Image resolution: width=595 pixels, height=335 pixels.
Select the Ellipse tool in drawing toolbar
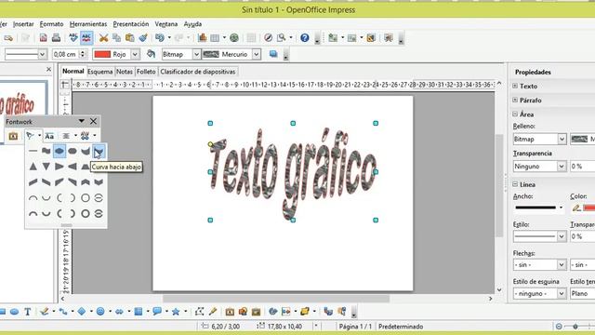[x=15, y=312]
